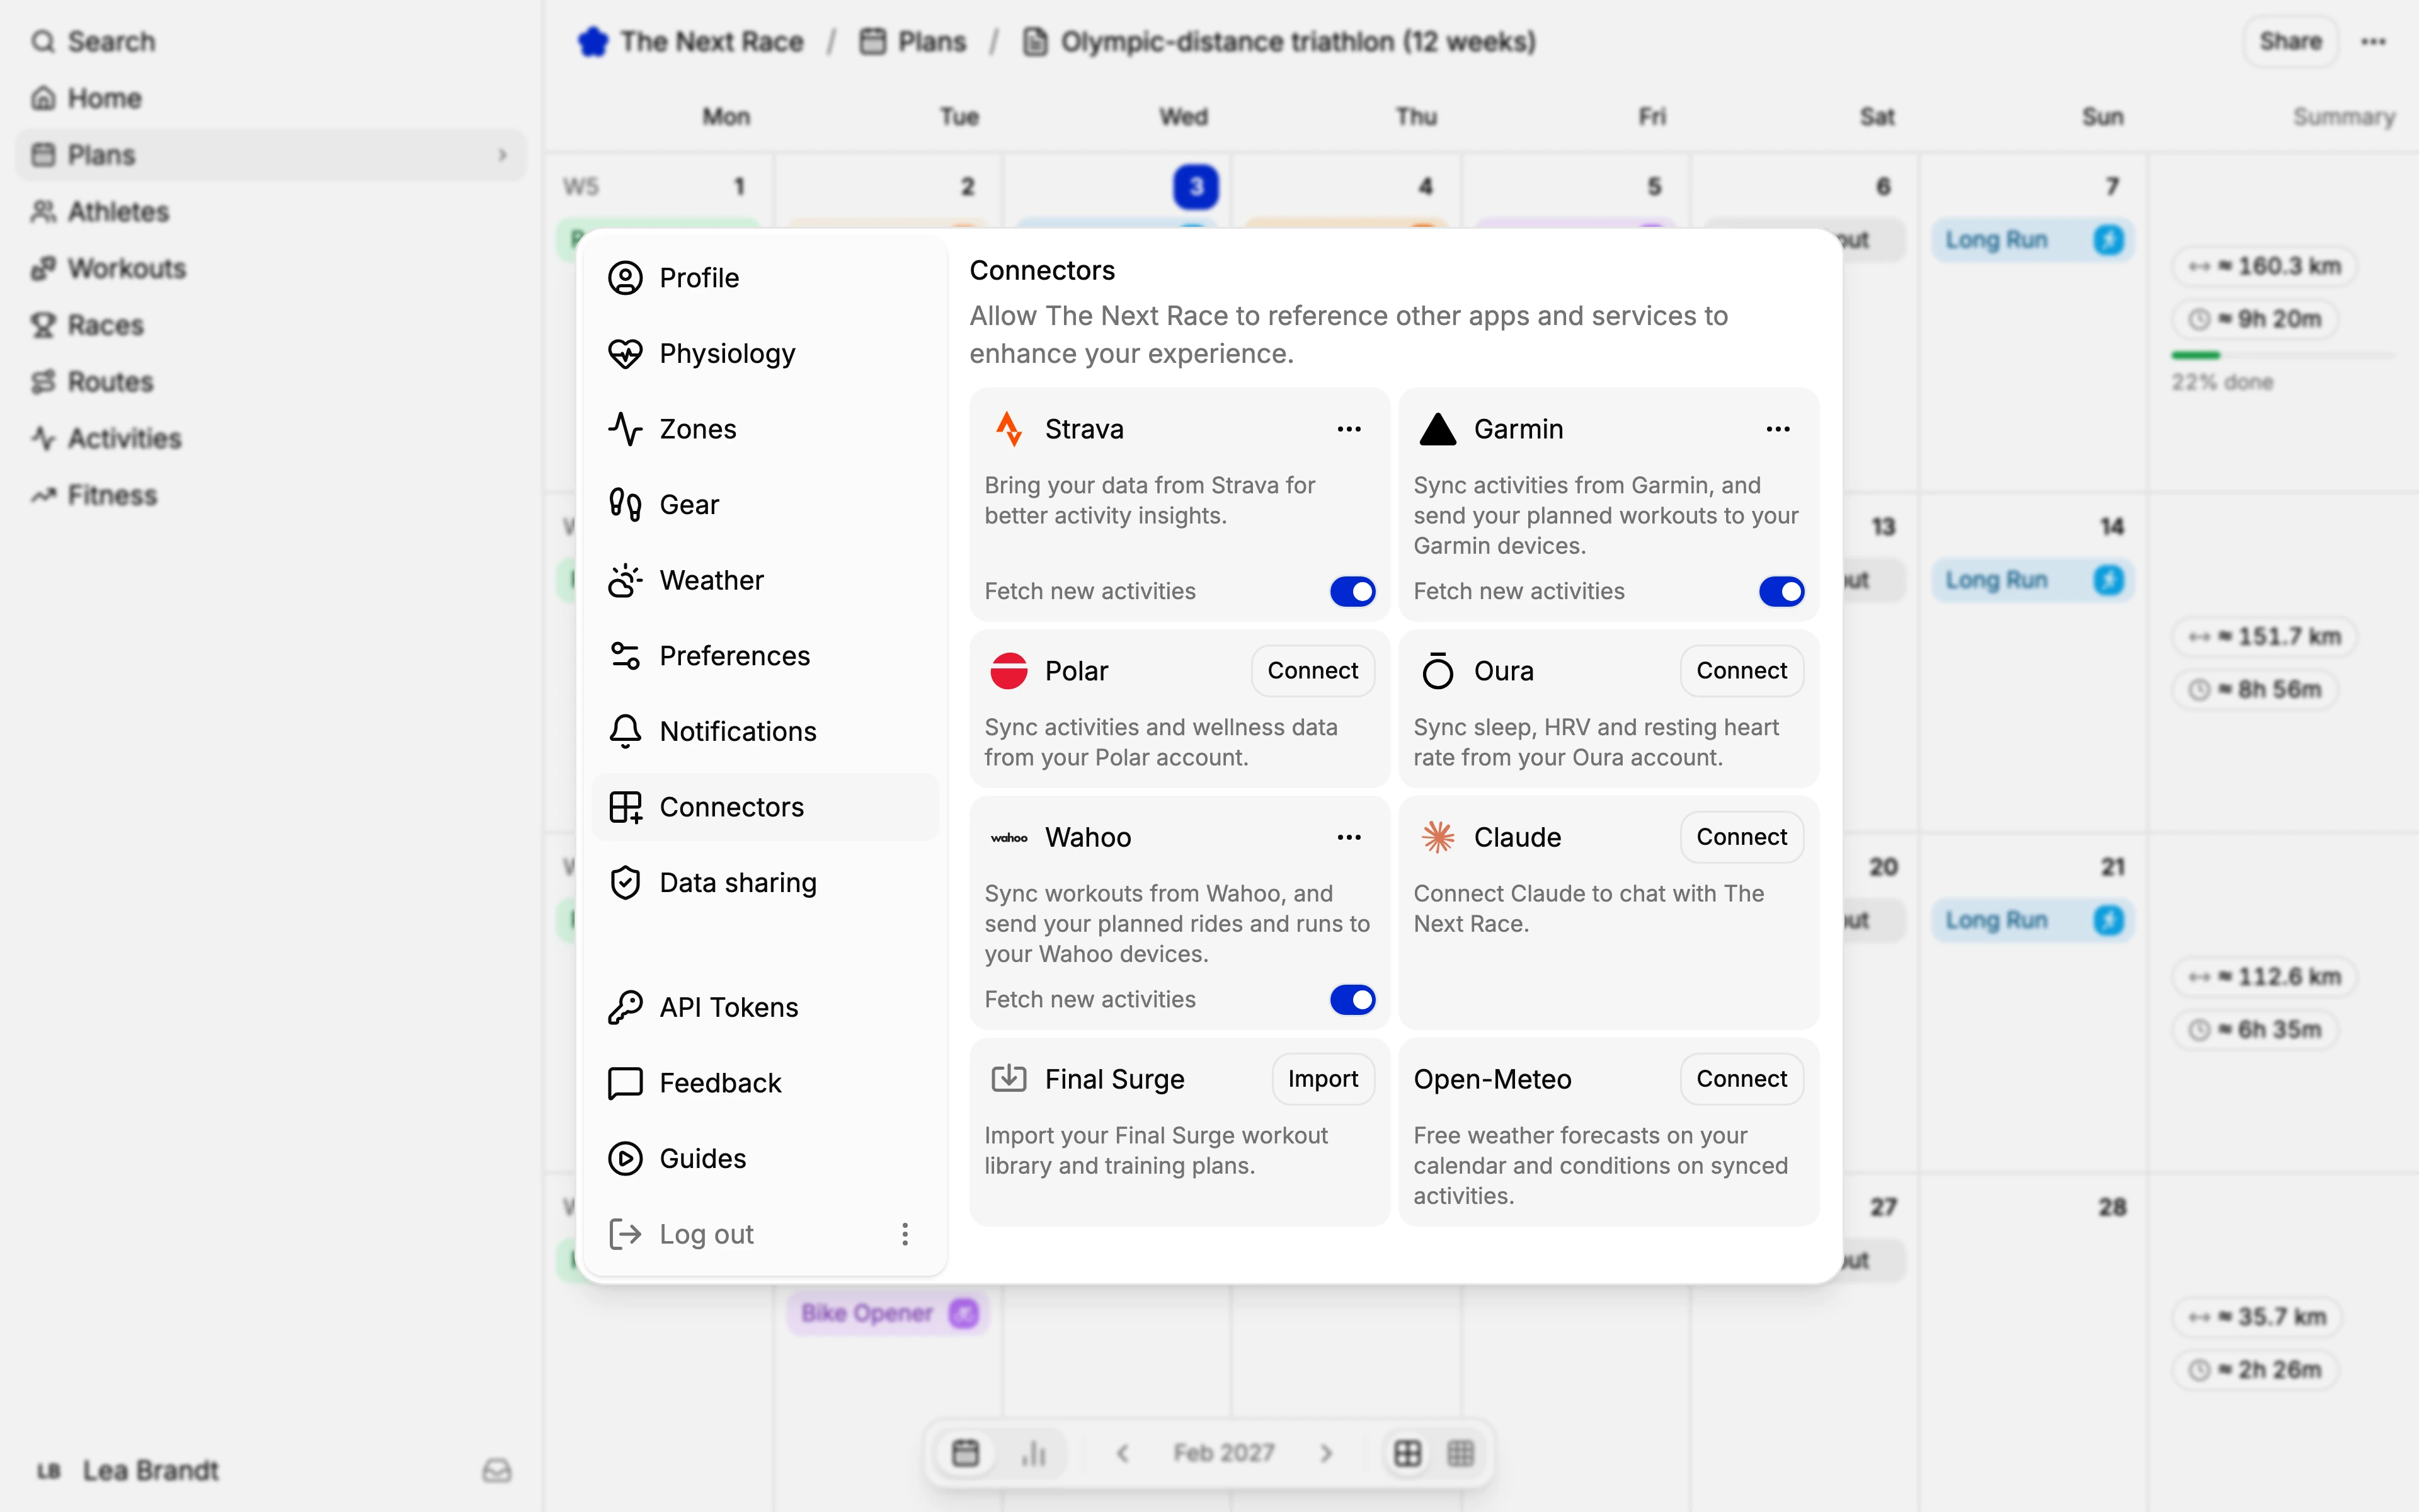Screen dimensions: 2419x1512
Task: Open the Physiology settings section
Action: 765,353
